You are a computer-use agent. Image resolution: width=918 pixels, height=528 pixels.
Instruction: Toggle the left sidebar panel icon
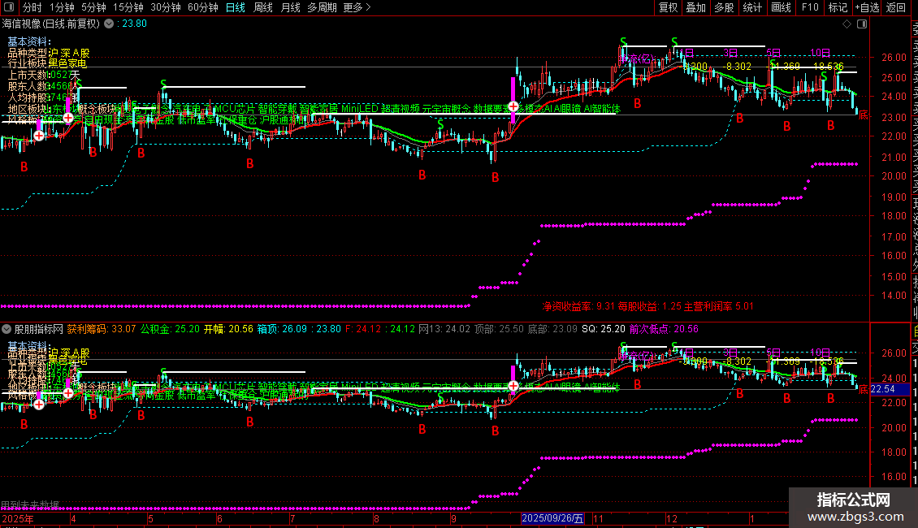(9, 7)
